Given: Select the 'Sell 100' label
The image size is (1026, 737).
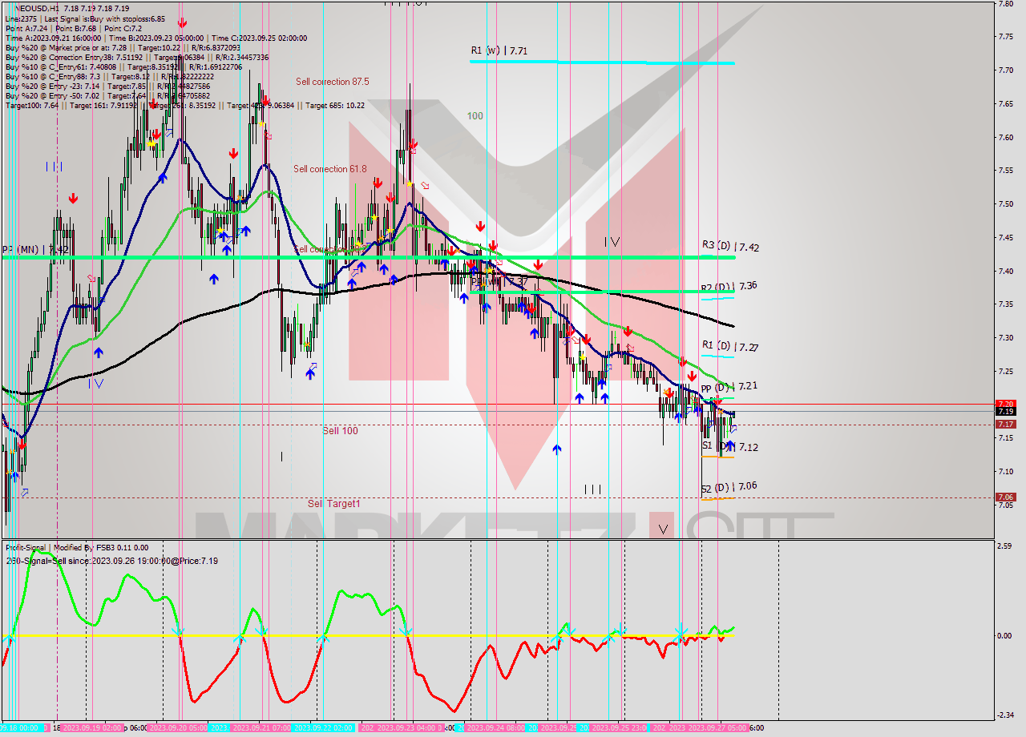Looking at the screenshot, I should click(x=340, y=431).
